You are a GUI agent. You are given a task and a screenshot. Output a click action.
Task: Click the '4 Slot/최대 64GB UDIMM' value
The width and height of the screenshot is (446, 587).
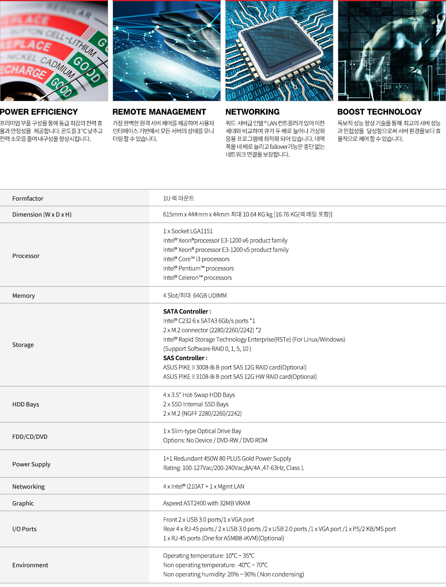[x=195, y=296]
